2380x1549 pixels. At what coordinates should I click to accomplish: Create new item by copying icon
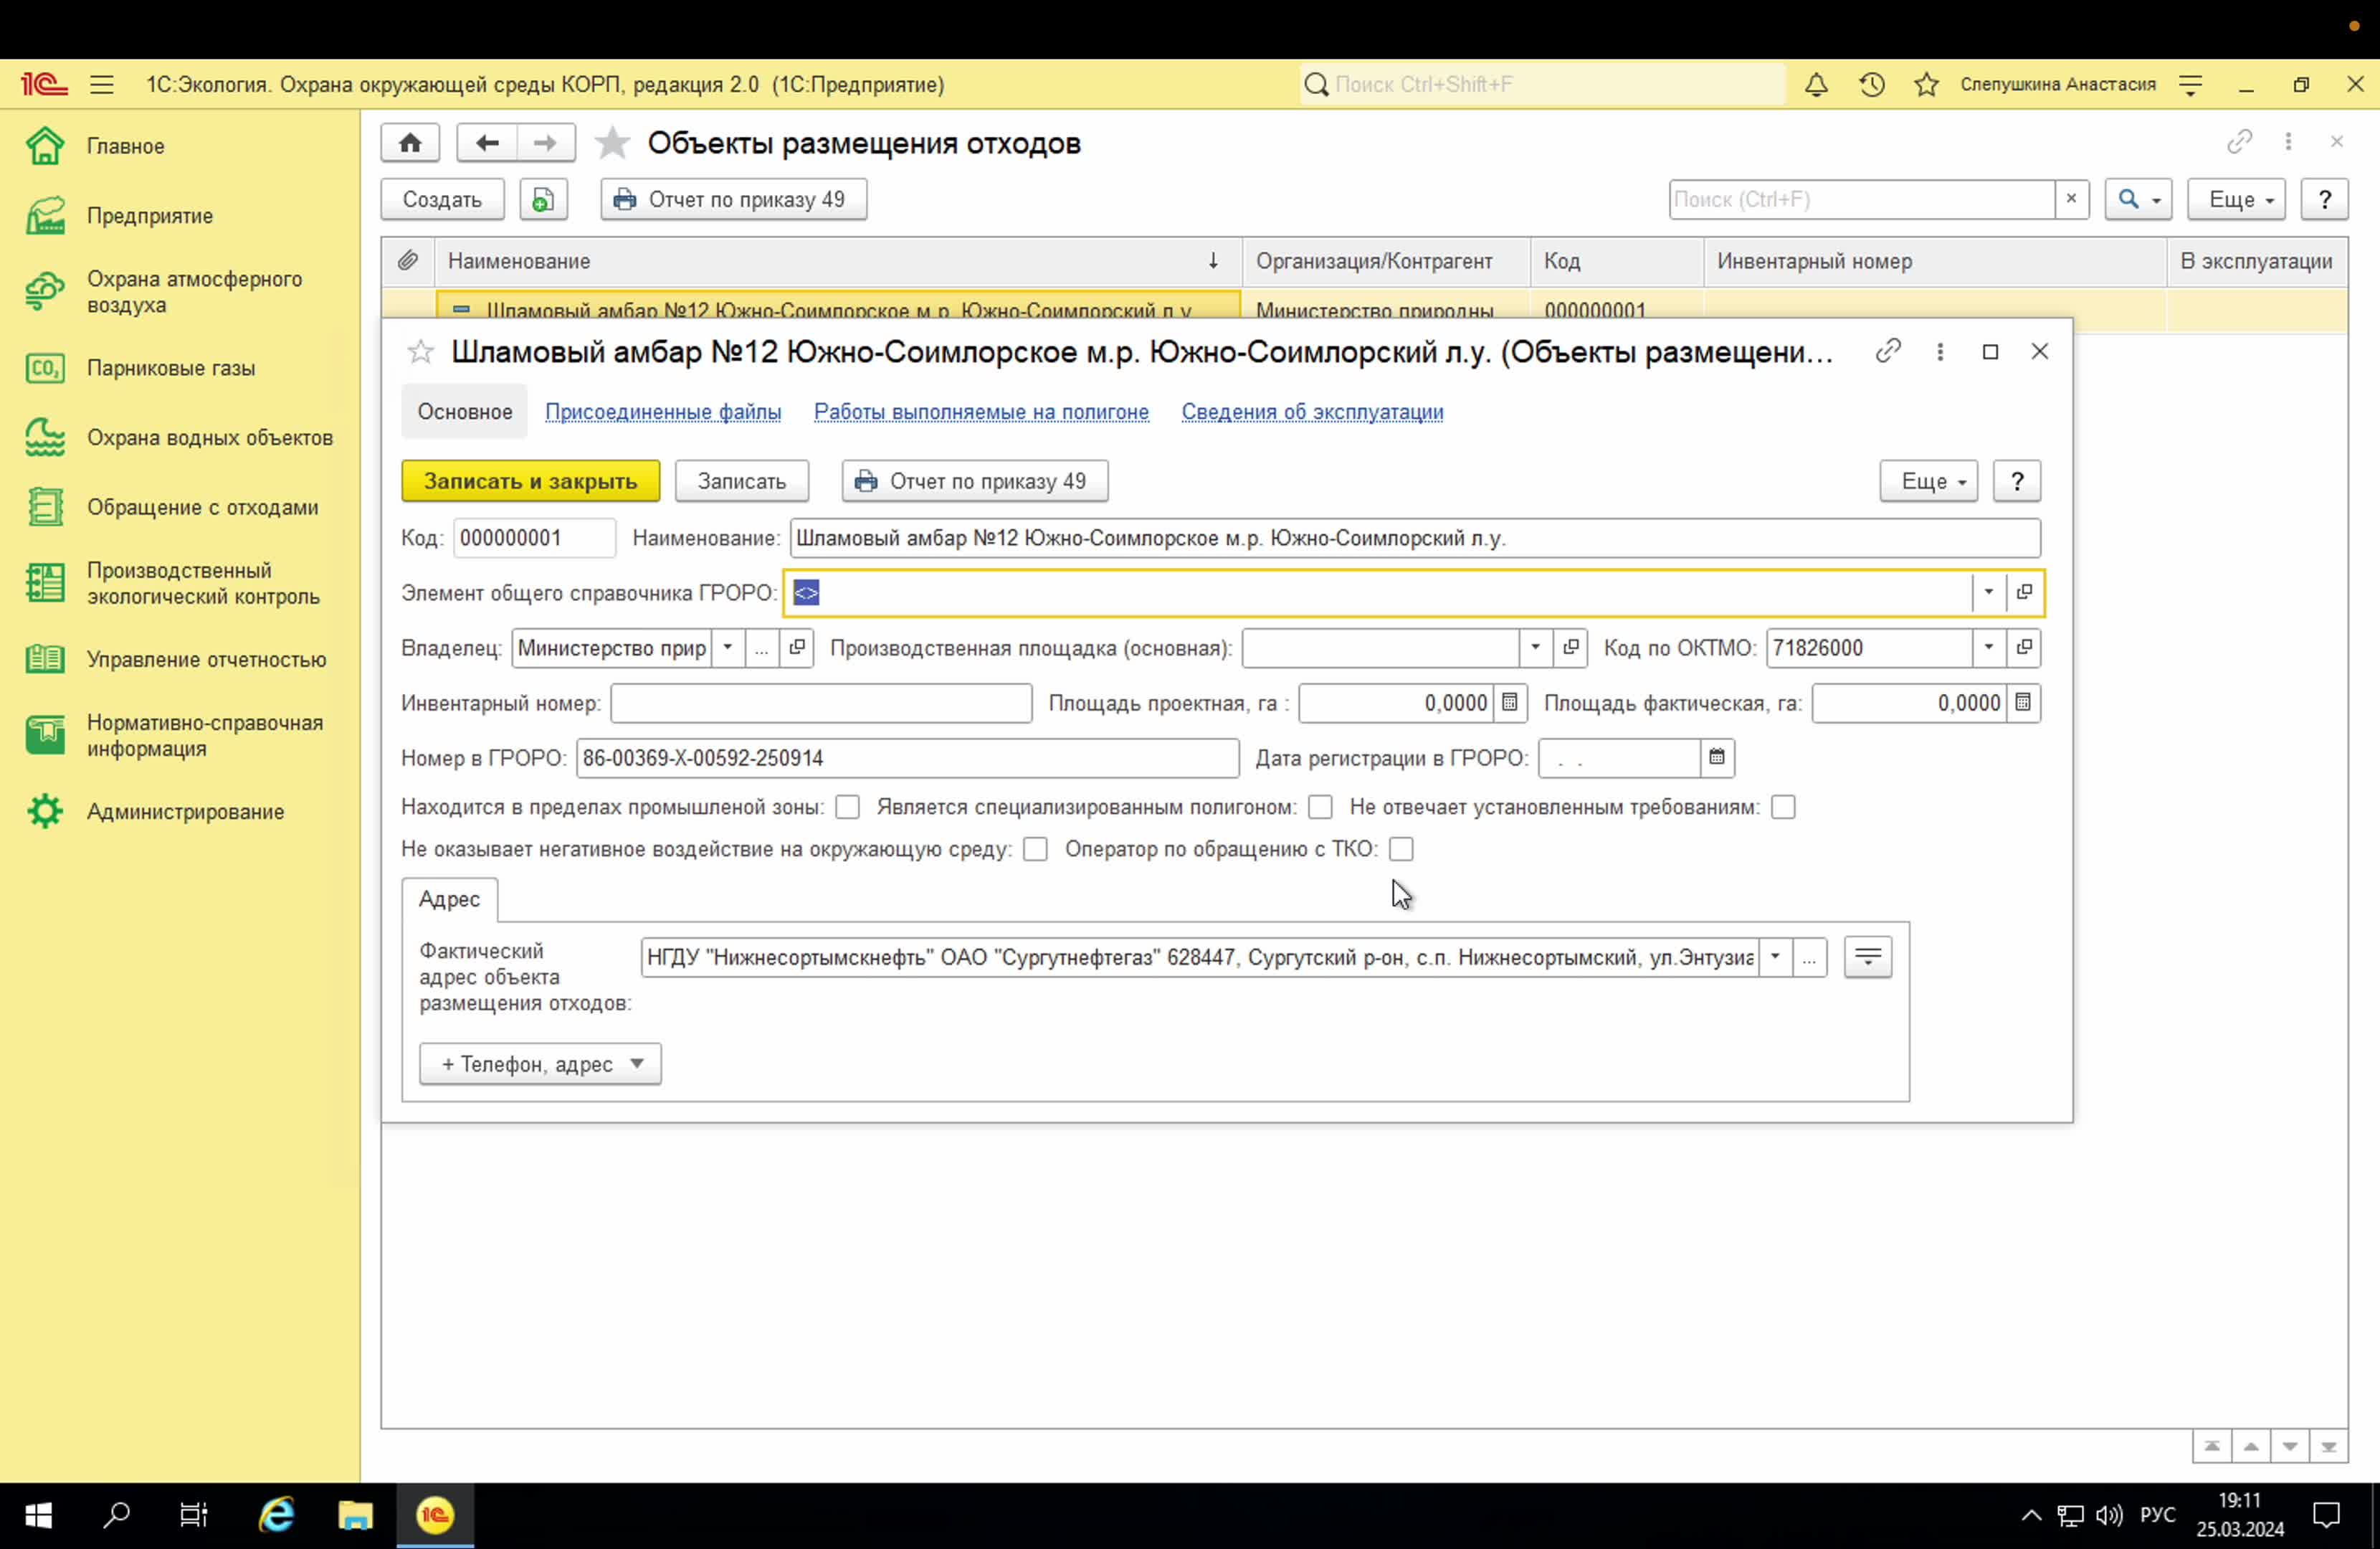[x=543, y=199]
